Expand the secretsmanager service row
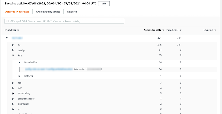The image size is (222, 114). click(13, 99)
